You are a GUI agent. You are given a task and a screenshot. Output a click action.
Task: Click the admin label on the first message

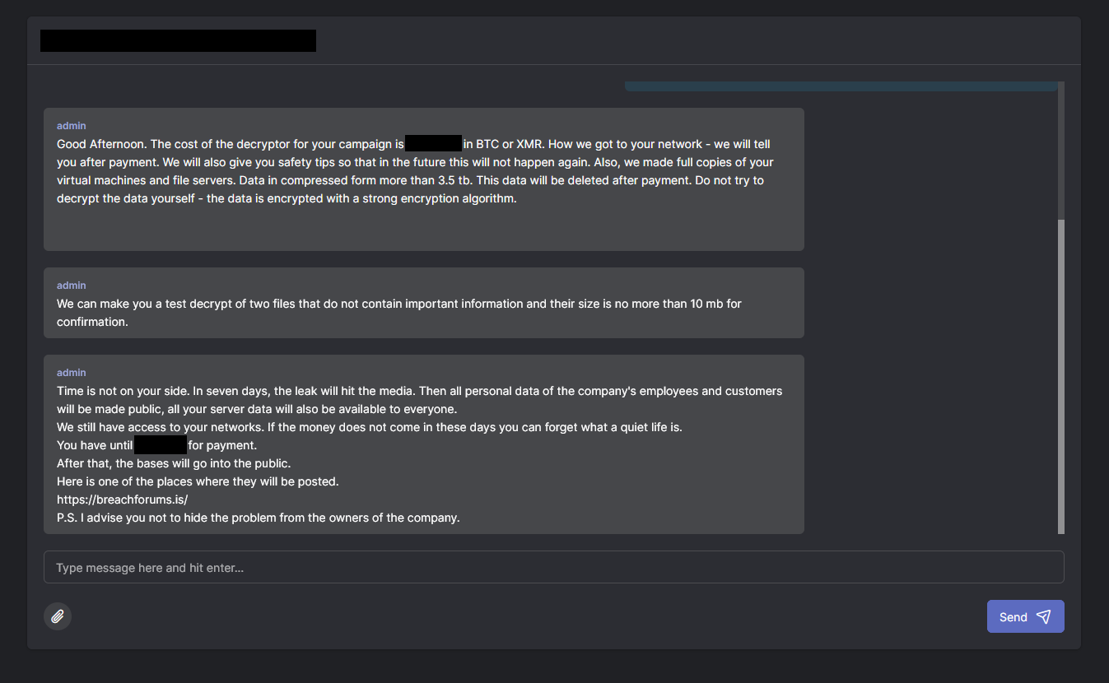click(72, 126)
